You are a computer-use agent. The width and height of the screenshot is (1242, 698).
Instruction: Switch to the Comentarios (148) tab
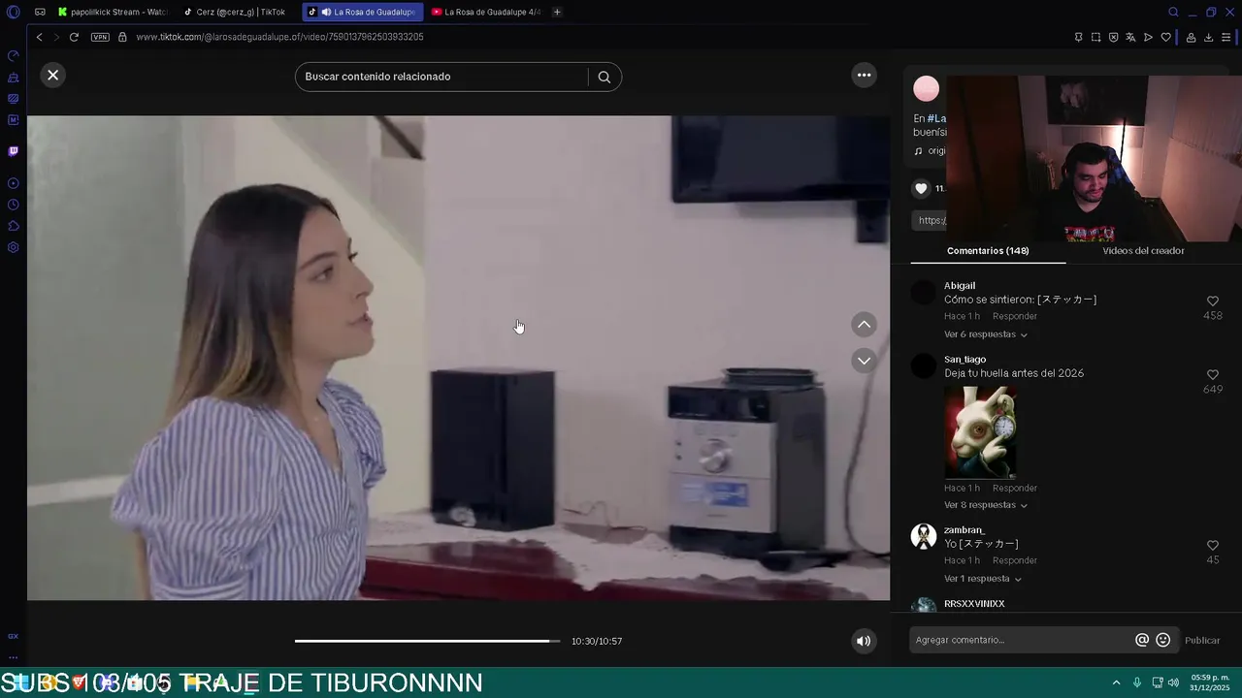point(988,250)
